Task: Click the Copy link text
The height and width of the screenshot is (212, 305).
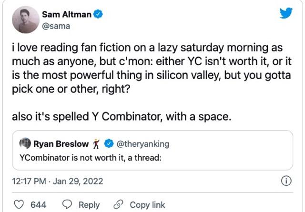Action: pos(147,205)
